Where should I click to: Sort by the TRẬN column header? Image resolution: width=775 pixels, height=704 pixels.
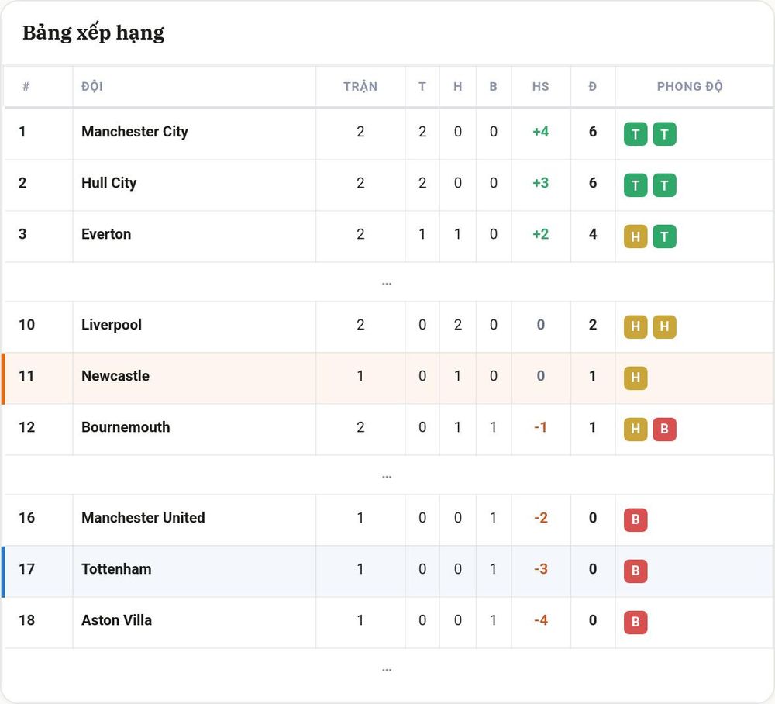coord(360,87)
